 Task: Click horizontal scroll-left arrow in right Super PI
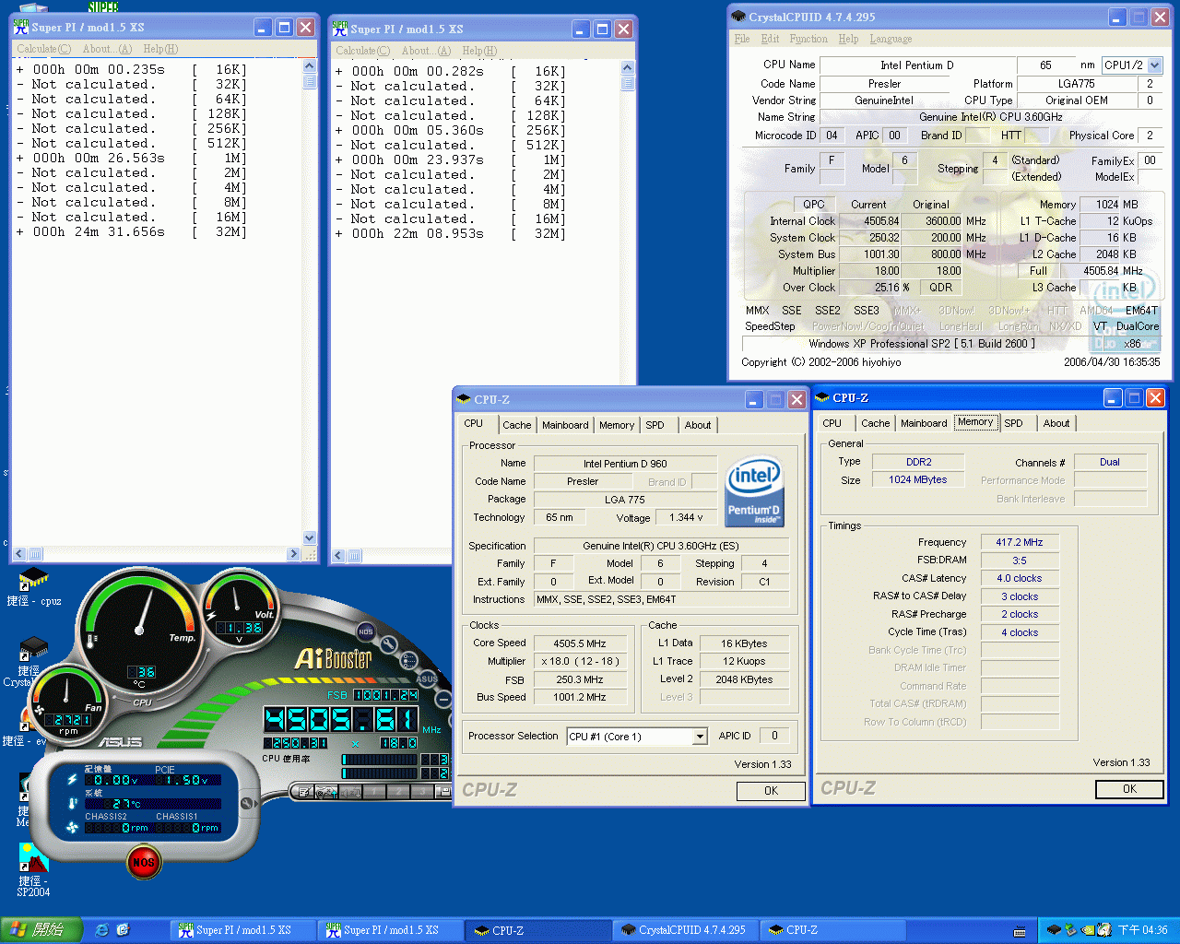click(x=338, y=556)
